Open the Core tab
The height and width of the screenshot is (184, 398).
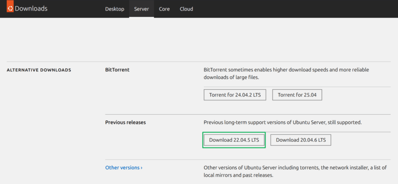point(164,9)
